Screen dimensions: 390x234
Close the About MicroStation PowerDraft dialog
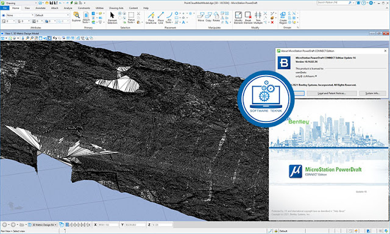point(385,51)
